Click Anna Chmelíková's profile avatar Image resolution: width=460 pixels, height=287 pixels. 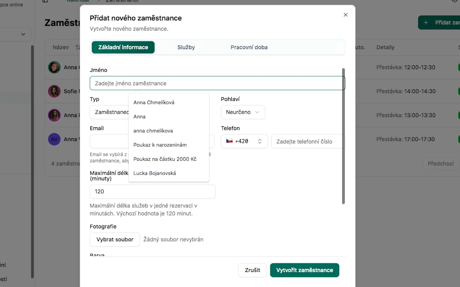coord(54,67)
